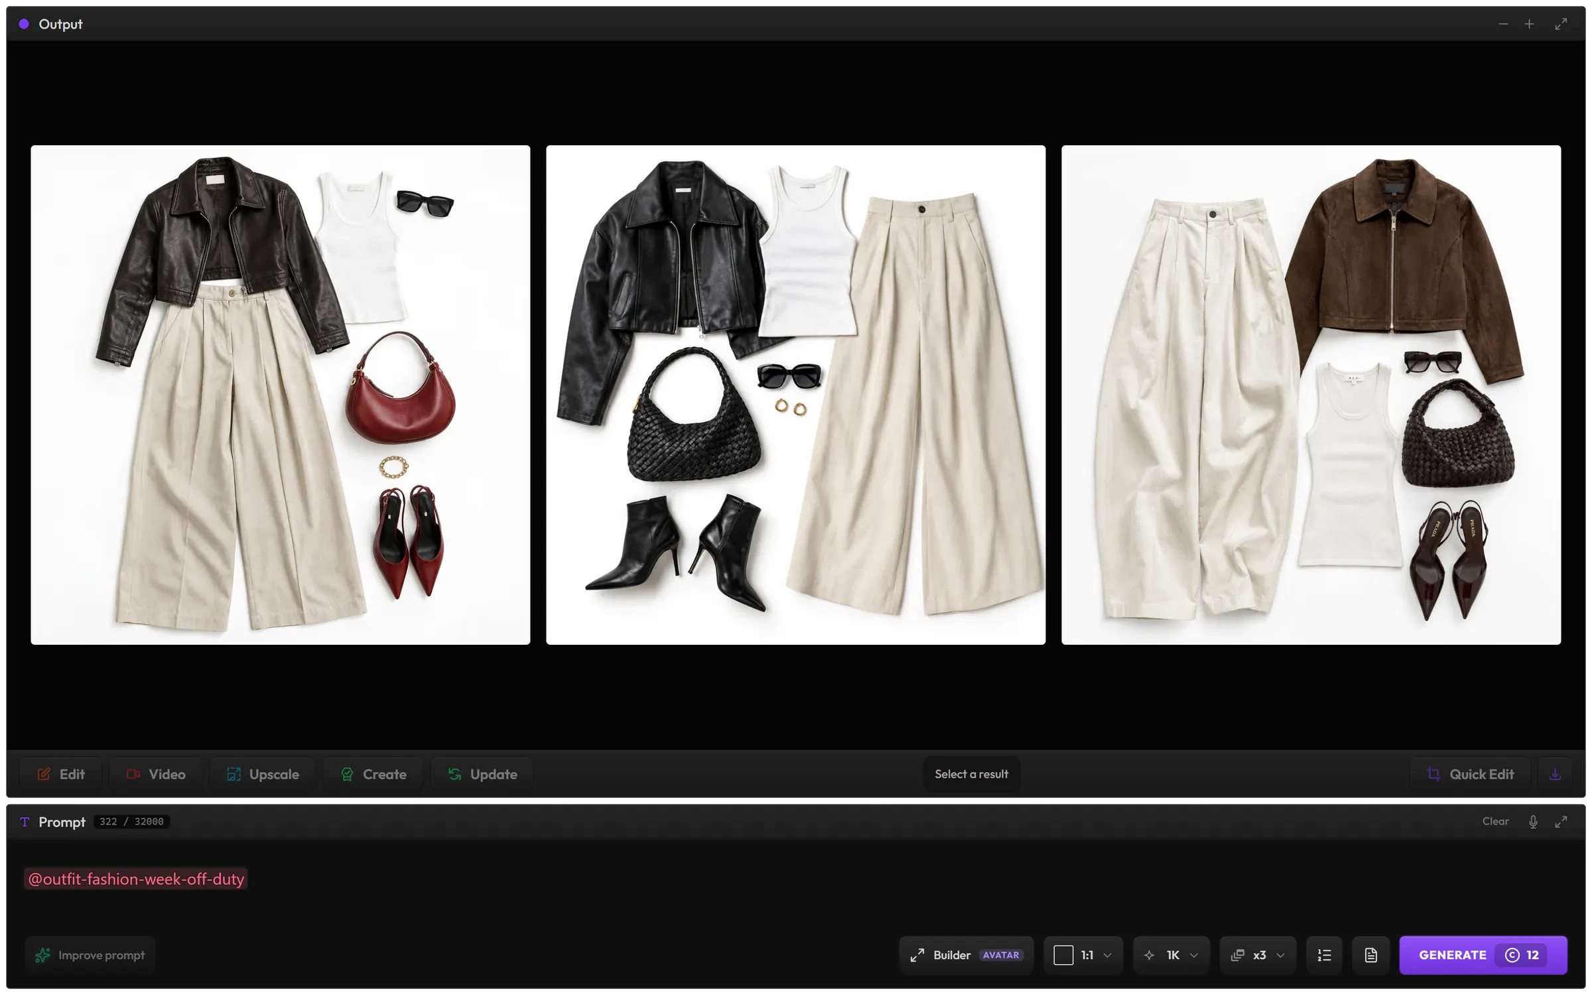The image size is (1592, 995).
Task: Click the Upscale button
Action: coord(263,774)
